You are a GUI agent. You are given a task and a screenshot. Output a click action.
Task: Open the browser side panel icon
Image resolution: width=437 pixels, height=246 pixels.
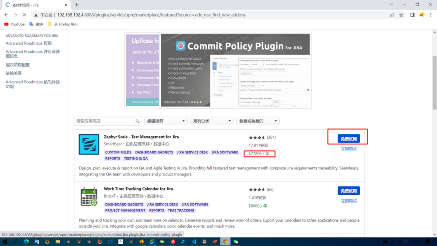click(412, 15)
